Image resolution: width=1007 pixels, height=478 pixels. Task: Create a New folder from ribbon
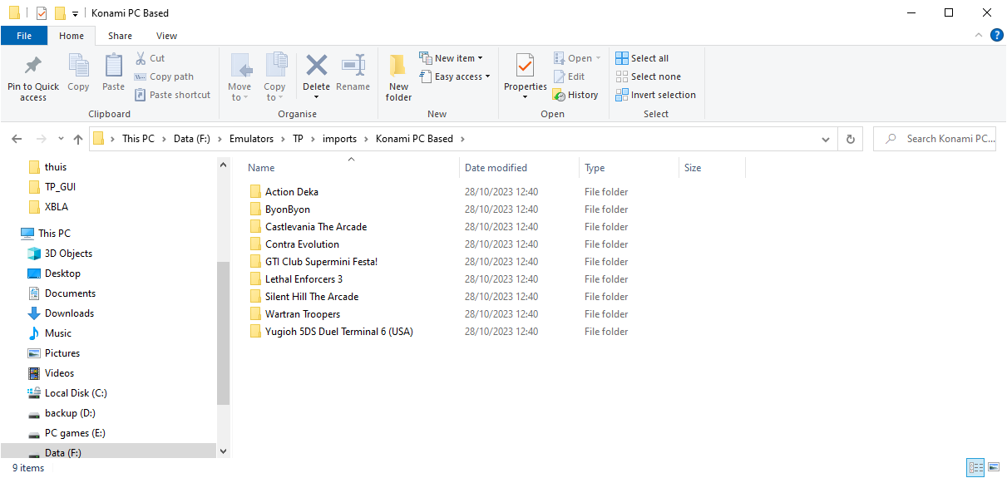[398, 78]
